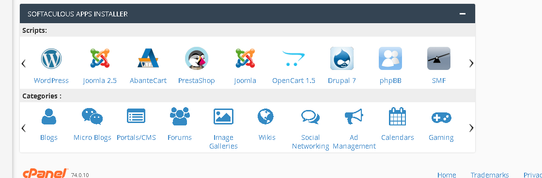Viewport: 542px width, 178px height.
Task: Open the WordPress script icon
Action: coord(51,58)
